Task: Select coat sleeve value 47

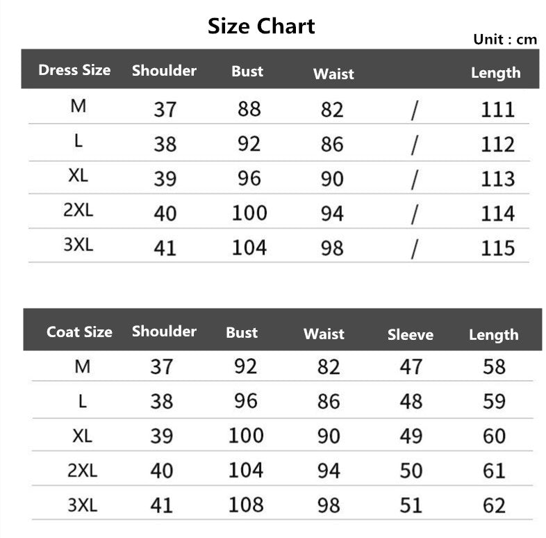Action: 411,366
